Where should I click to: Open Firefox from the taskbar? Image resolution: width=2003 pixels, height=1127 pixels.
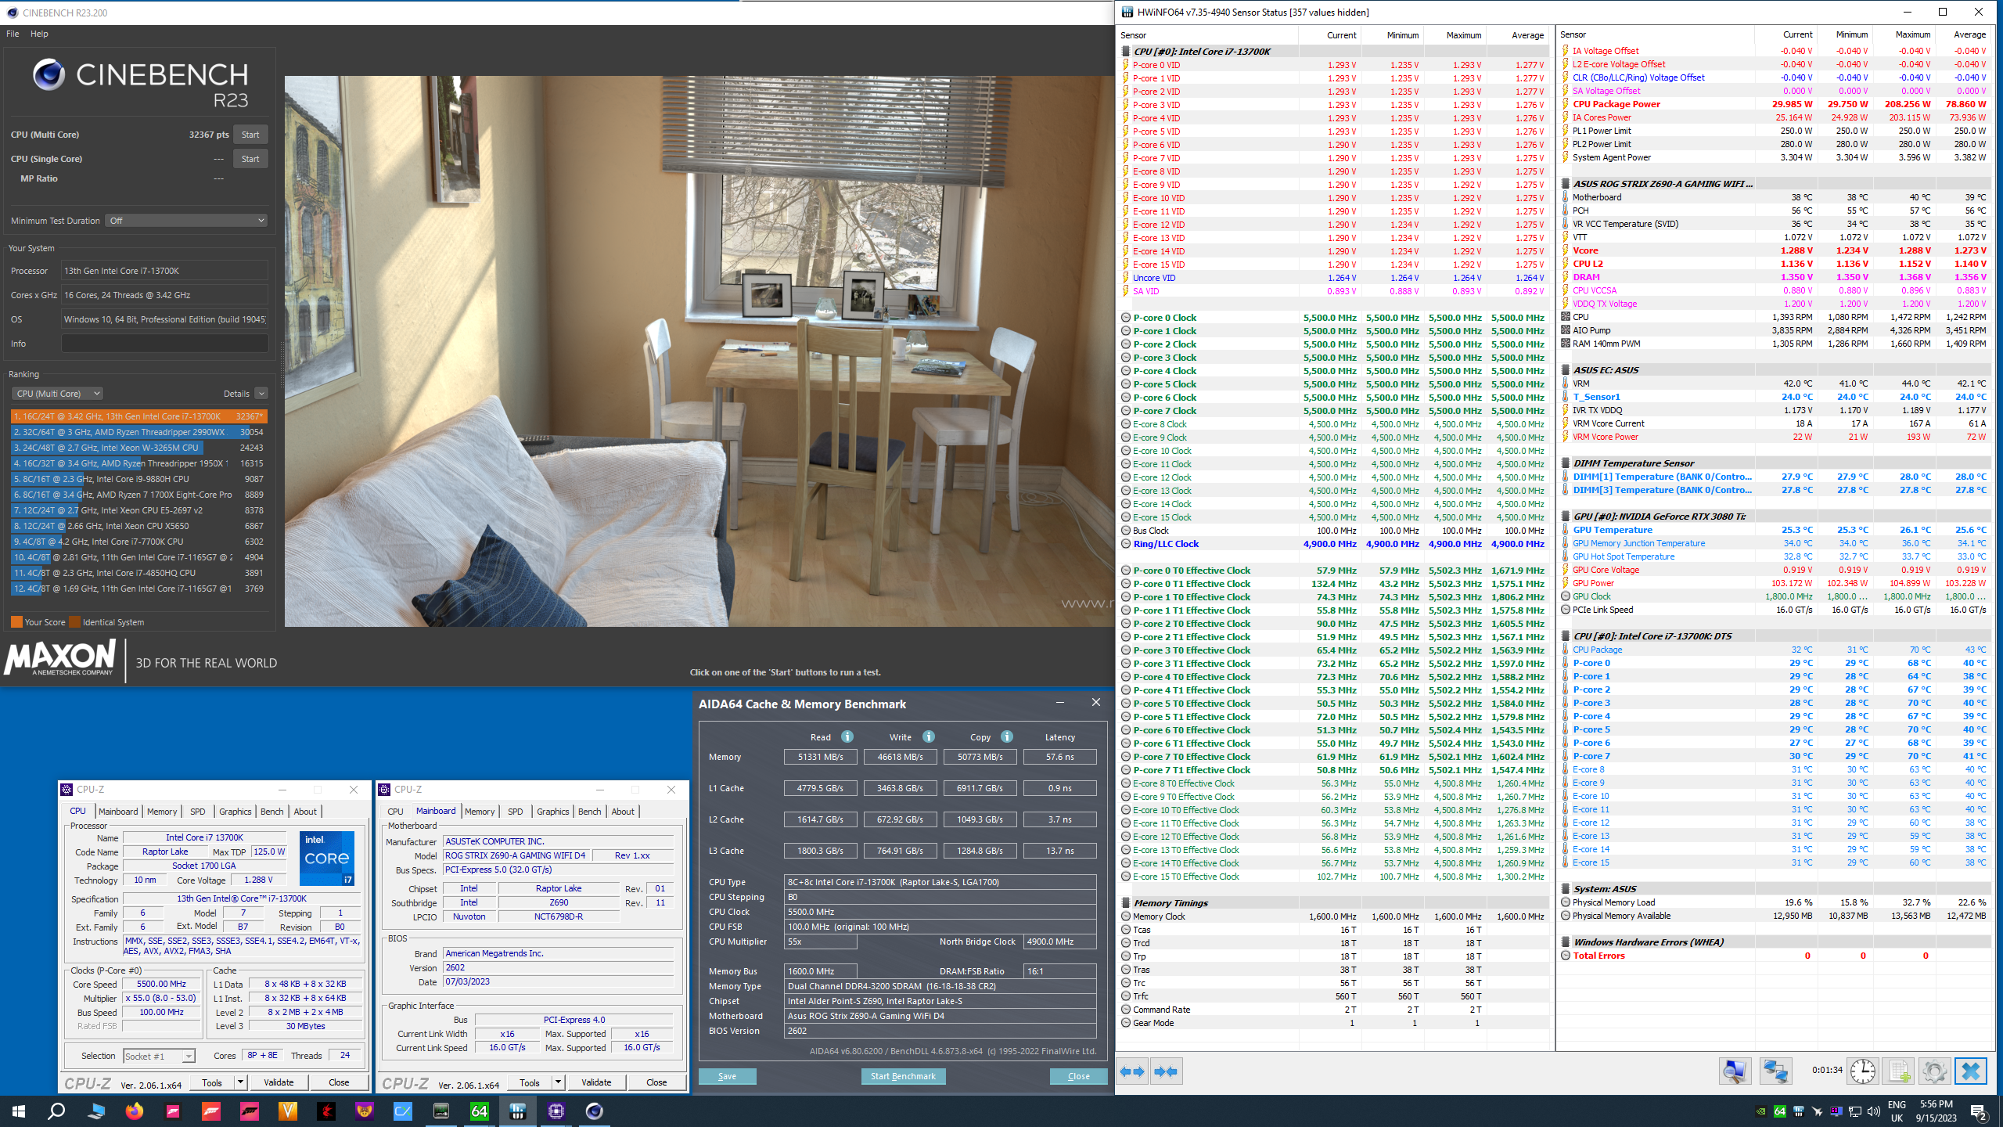click(x=135, y=1111)
